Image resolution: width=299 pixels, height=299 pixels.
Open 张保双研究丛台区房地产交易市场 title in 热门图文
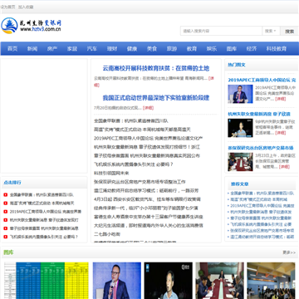point(261,148)
